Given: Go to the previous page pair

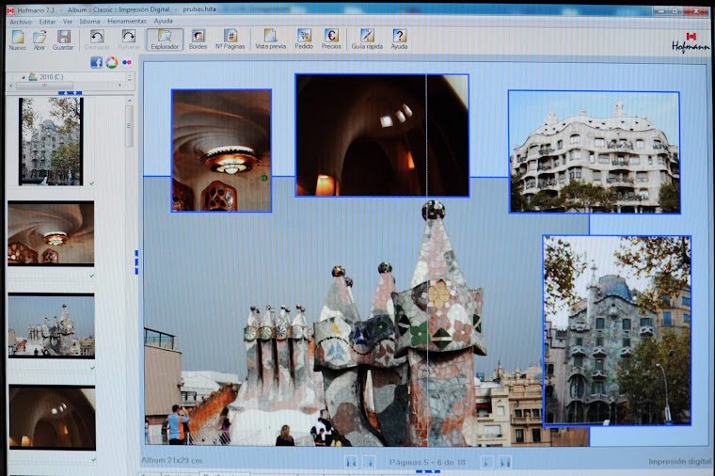Looking at the screenshot, I should click(x=370, y=462).
